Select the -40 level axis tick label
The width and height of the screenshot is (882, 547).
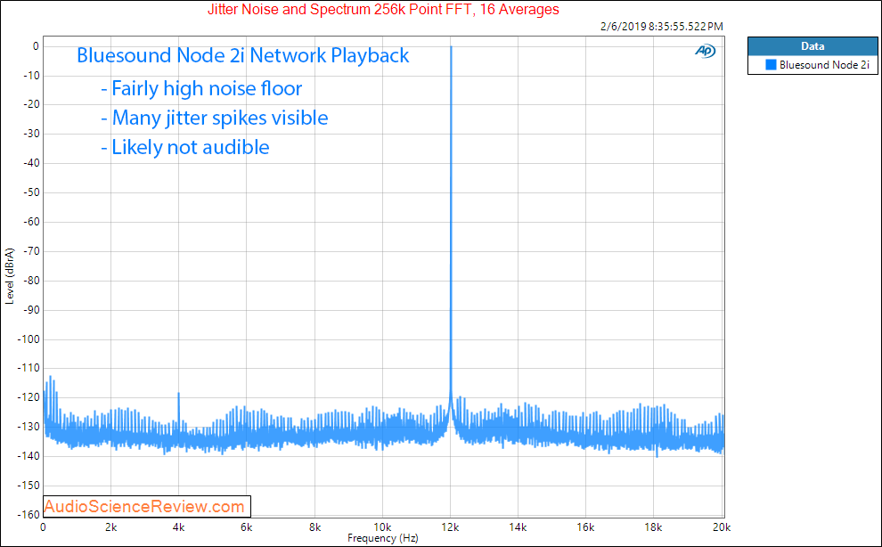[x=31, y=163]
